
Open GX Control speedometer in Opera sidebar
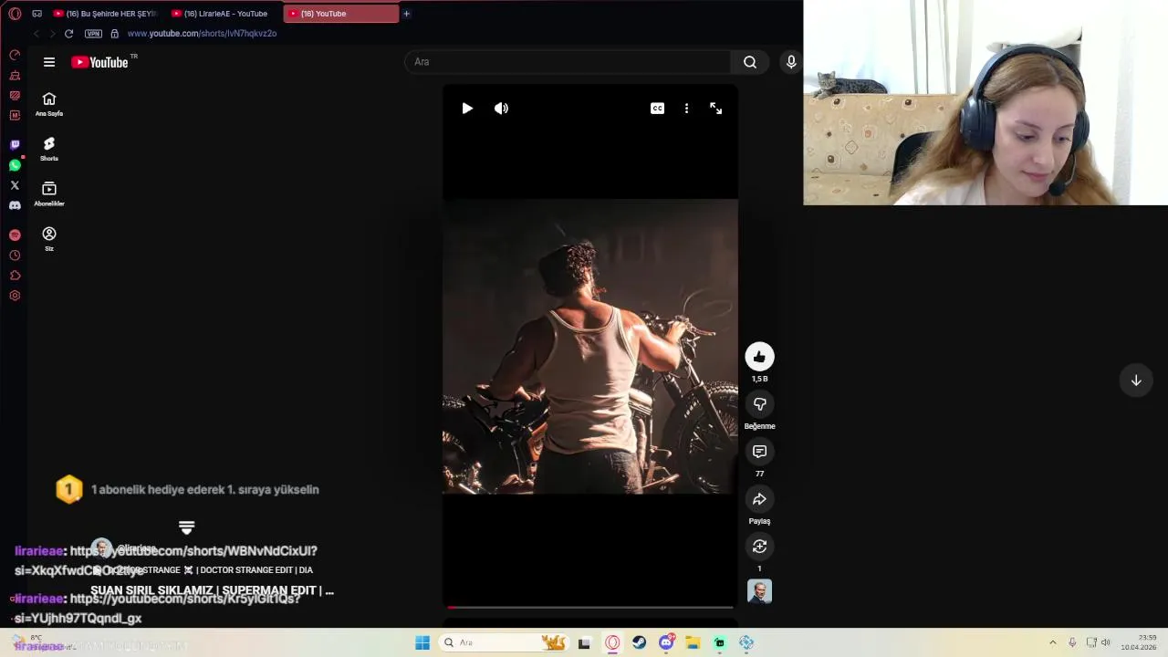(x=15, y=55)
